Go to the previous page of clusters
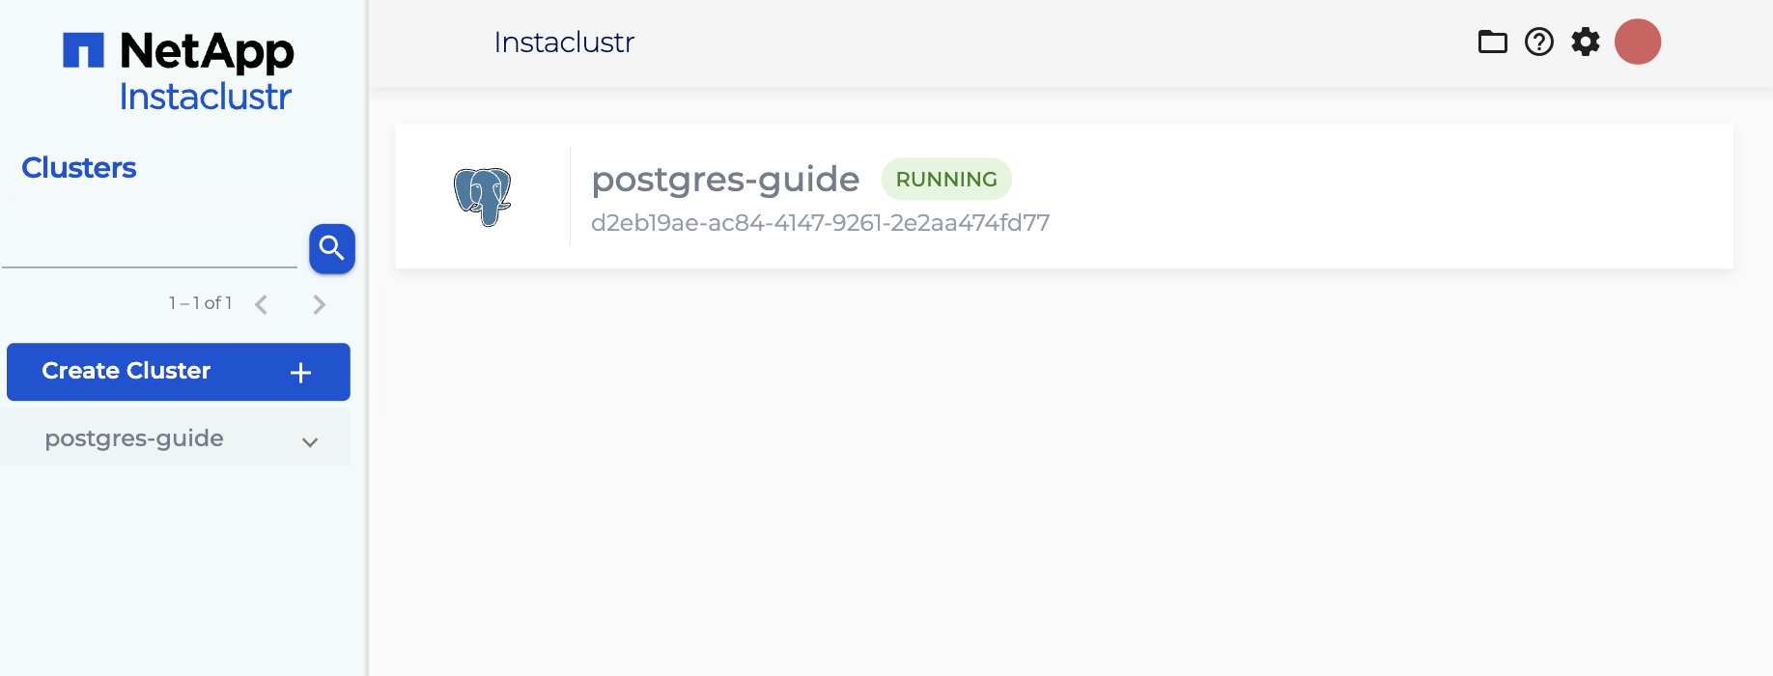 [261, 305]
